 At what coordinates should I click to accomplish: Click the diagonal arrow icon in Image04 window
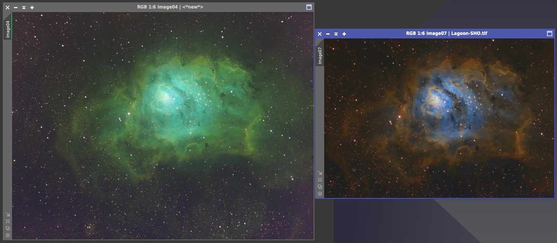[x=8, y=214]
